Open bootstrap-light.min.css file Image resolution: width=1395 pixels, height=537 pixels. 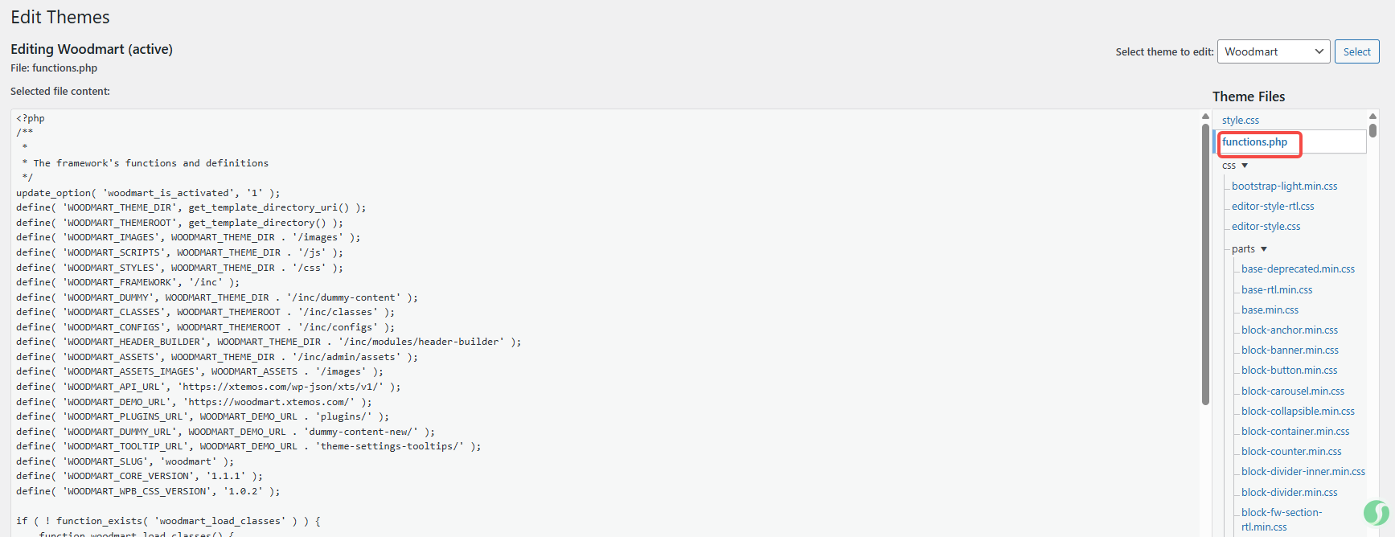[x=1284, y=187]
